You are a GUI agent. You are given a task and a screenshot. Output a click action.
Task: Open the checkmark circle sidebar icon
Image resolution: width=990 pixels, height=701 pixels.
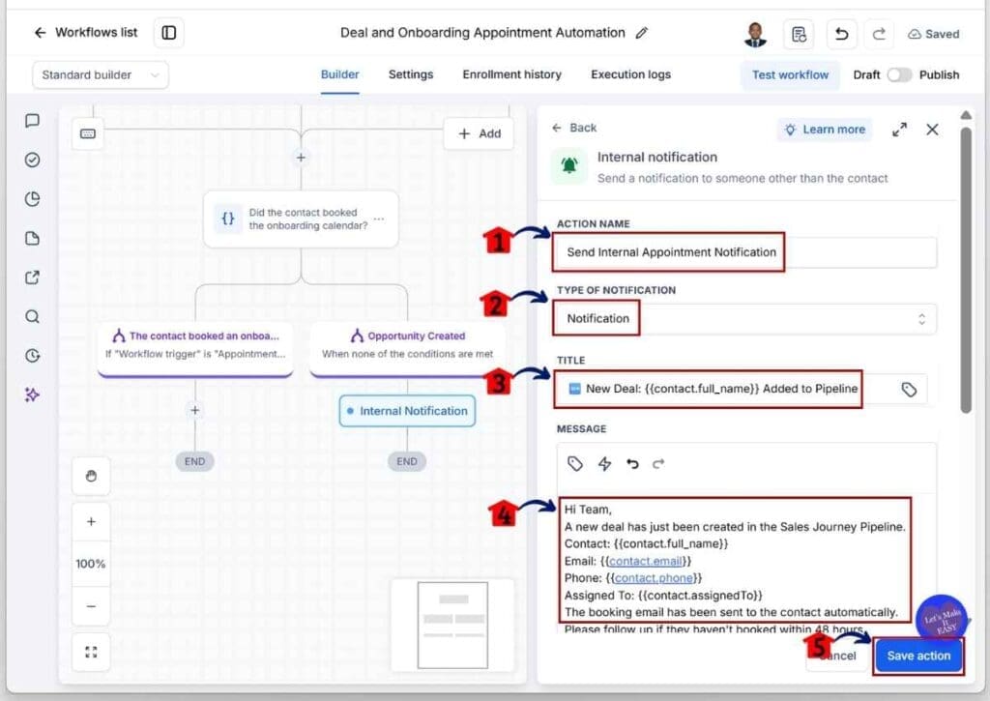click(x=32, y=160)
